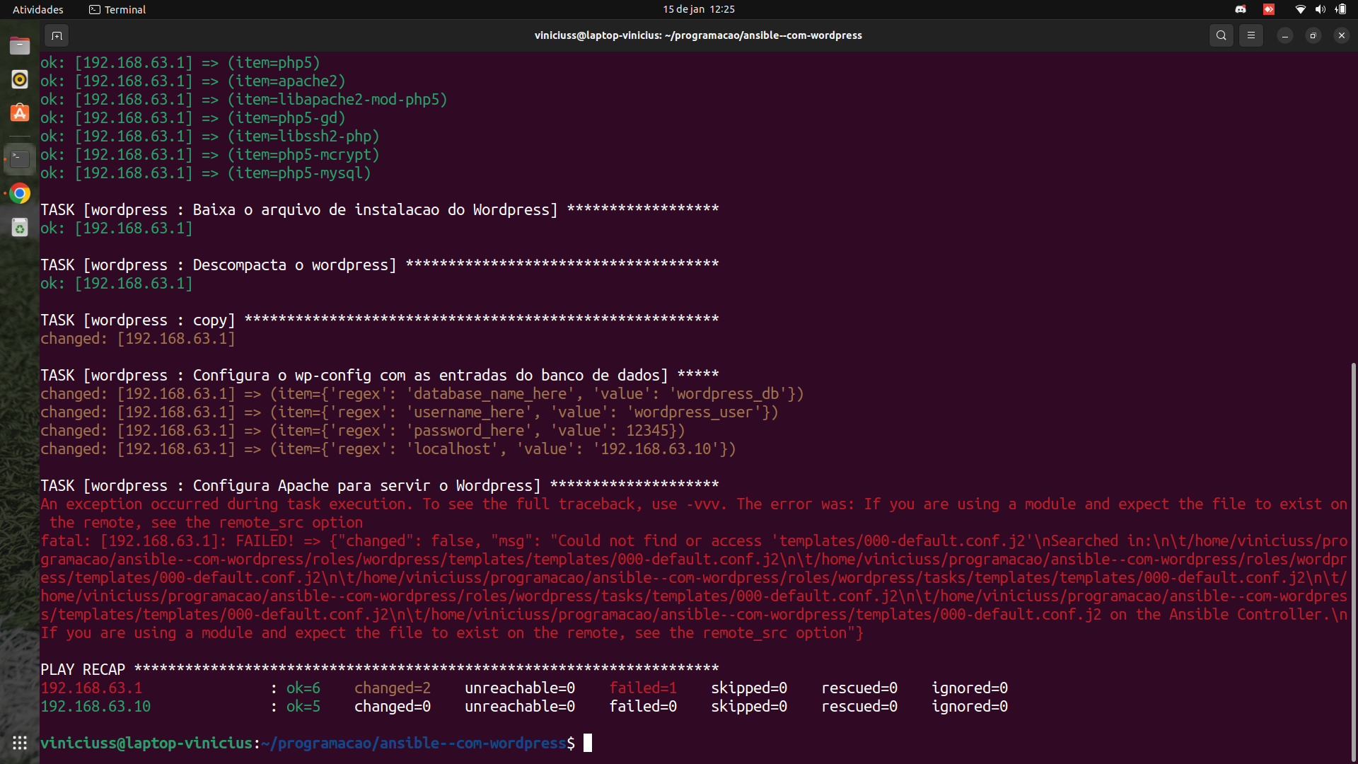1358x764 pixels.
Task: Click the terminal title in the header bar
Action: pos(698,35)
